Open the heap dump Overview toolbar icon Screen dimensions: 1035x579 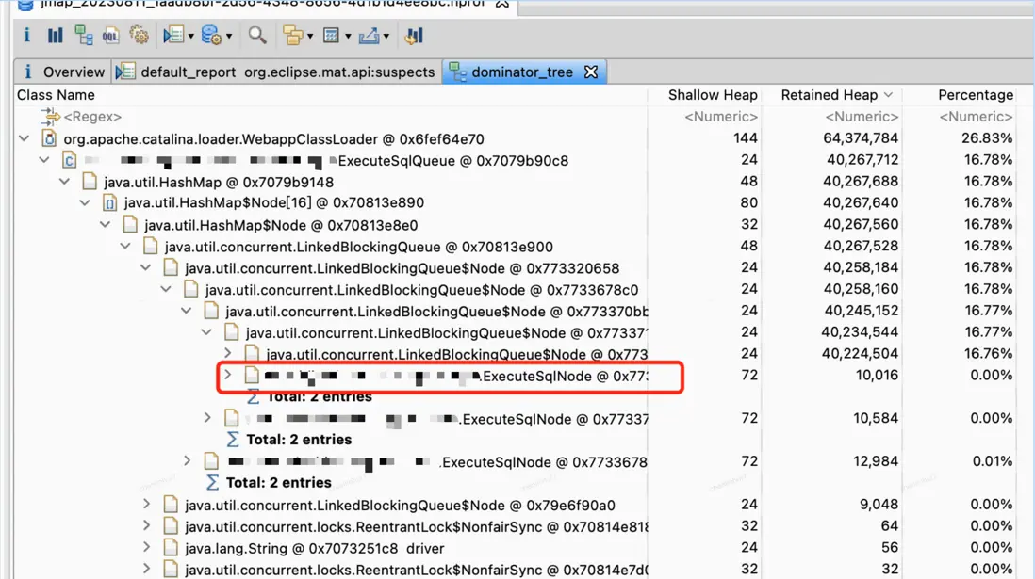[27, 35]
